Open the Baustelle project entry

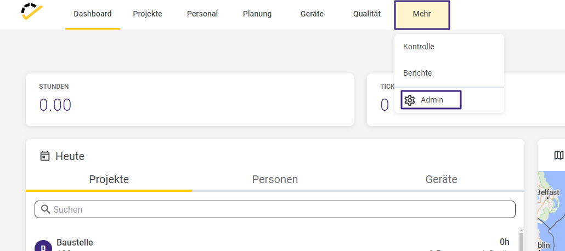click(272, 244)
